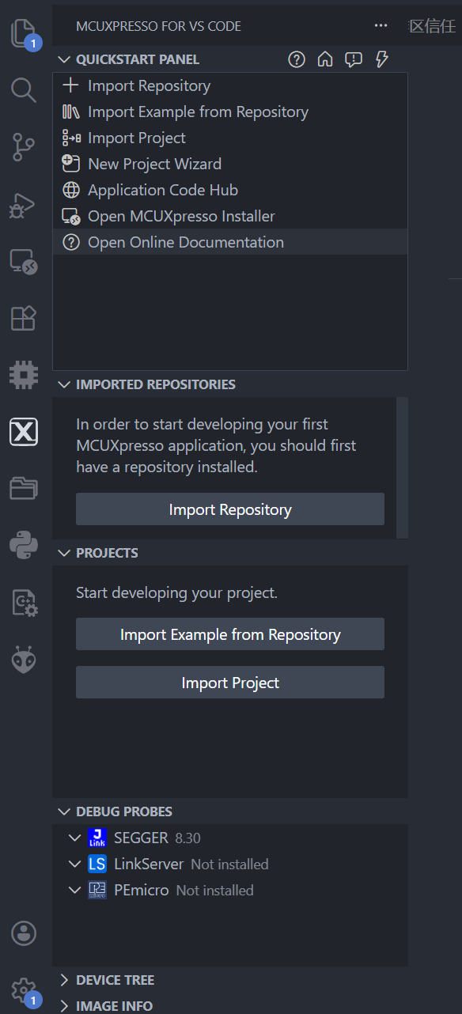The image size is (462, 1014).
Task: Open Run and Debug view icon
Action: pyautogui.click(x=24, y=204)
